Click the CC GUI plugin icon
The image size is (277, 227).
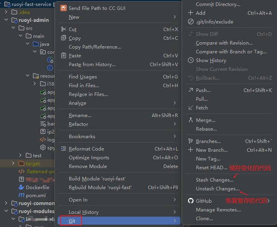[64, 8]
